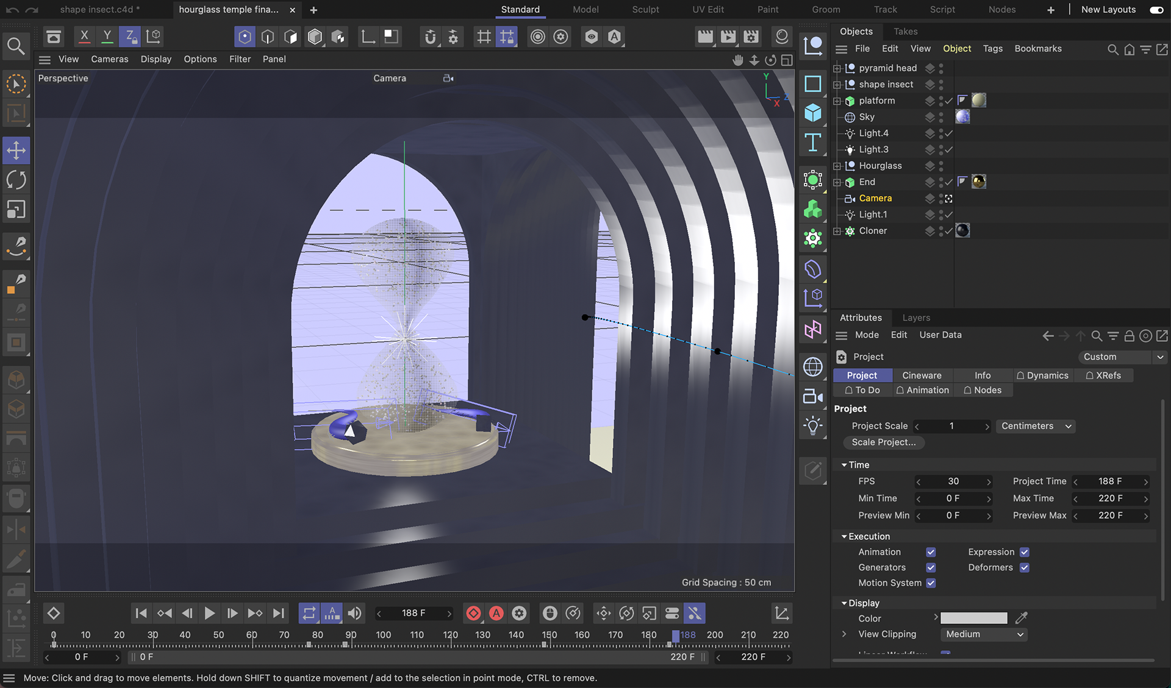
Task: Enable the Autokeying button
Action: tap(496, 613)
